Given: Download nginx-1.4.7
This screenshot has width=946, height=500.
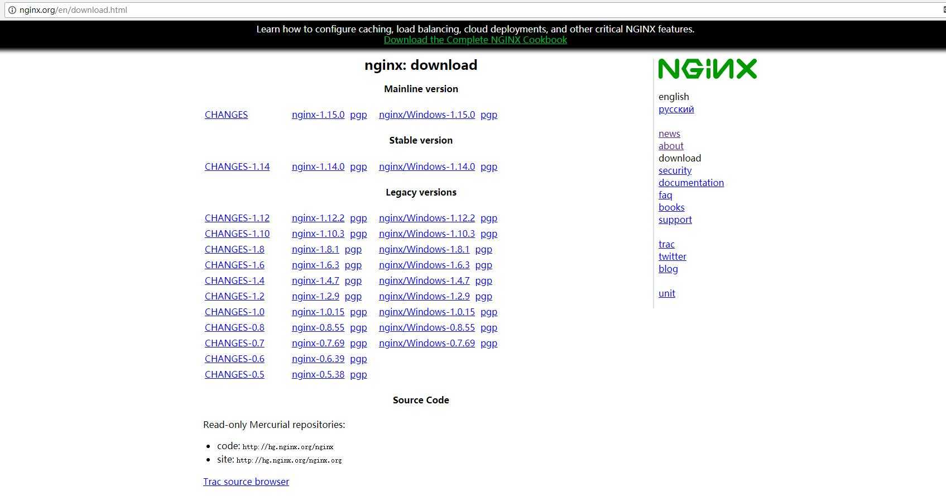Looking at the screenshot, I should click(x=315, y=280).
